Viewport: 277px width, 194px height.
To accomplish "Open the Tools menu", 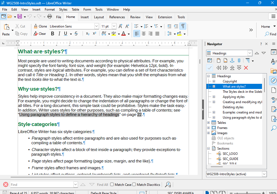I will pyautogui.click(x=99, y=9).
